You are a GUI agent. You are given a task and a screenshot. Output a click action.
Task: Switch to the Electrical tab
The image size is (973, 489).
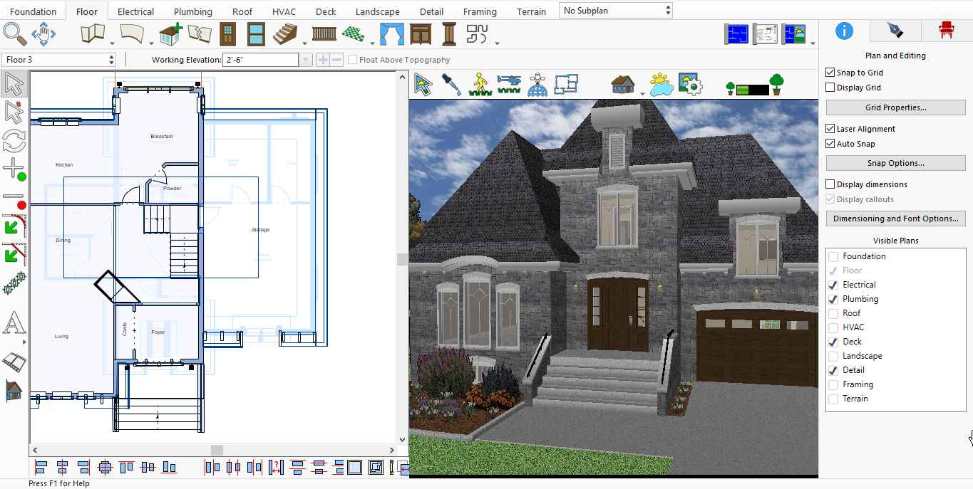tap(135, 11)
